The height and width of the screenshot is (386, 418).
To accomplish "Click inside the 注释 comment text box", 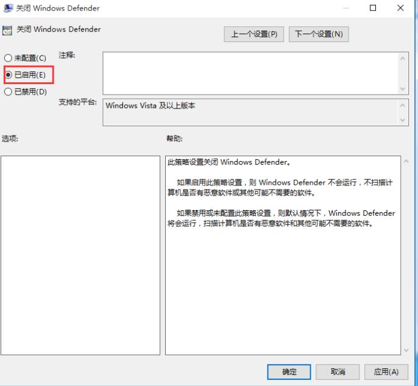I will [x=250, y=73].
